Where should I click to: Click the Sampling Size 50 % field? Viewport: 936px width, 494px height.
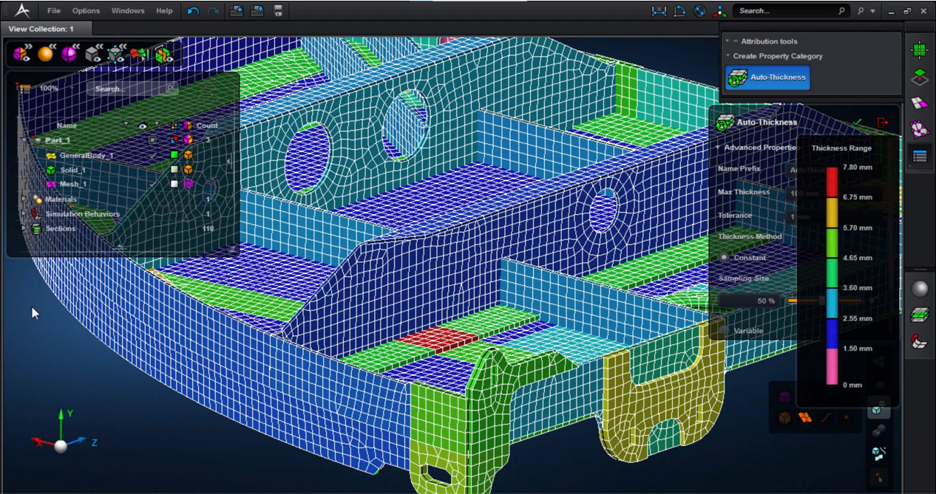pos(751,301)
